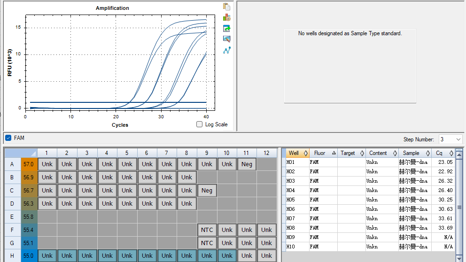Uncheck the FAM fluorophore checkbox
Screen dimensions: 466x262
pyautogui.click(x=8, y=138)
